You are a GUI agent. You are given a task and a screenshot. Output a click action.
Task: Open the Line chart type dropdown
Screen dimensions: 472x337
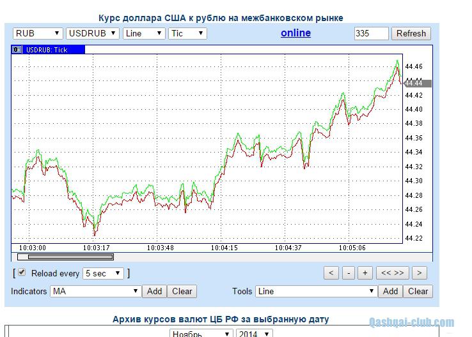tap(144, 33)
